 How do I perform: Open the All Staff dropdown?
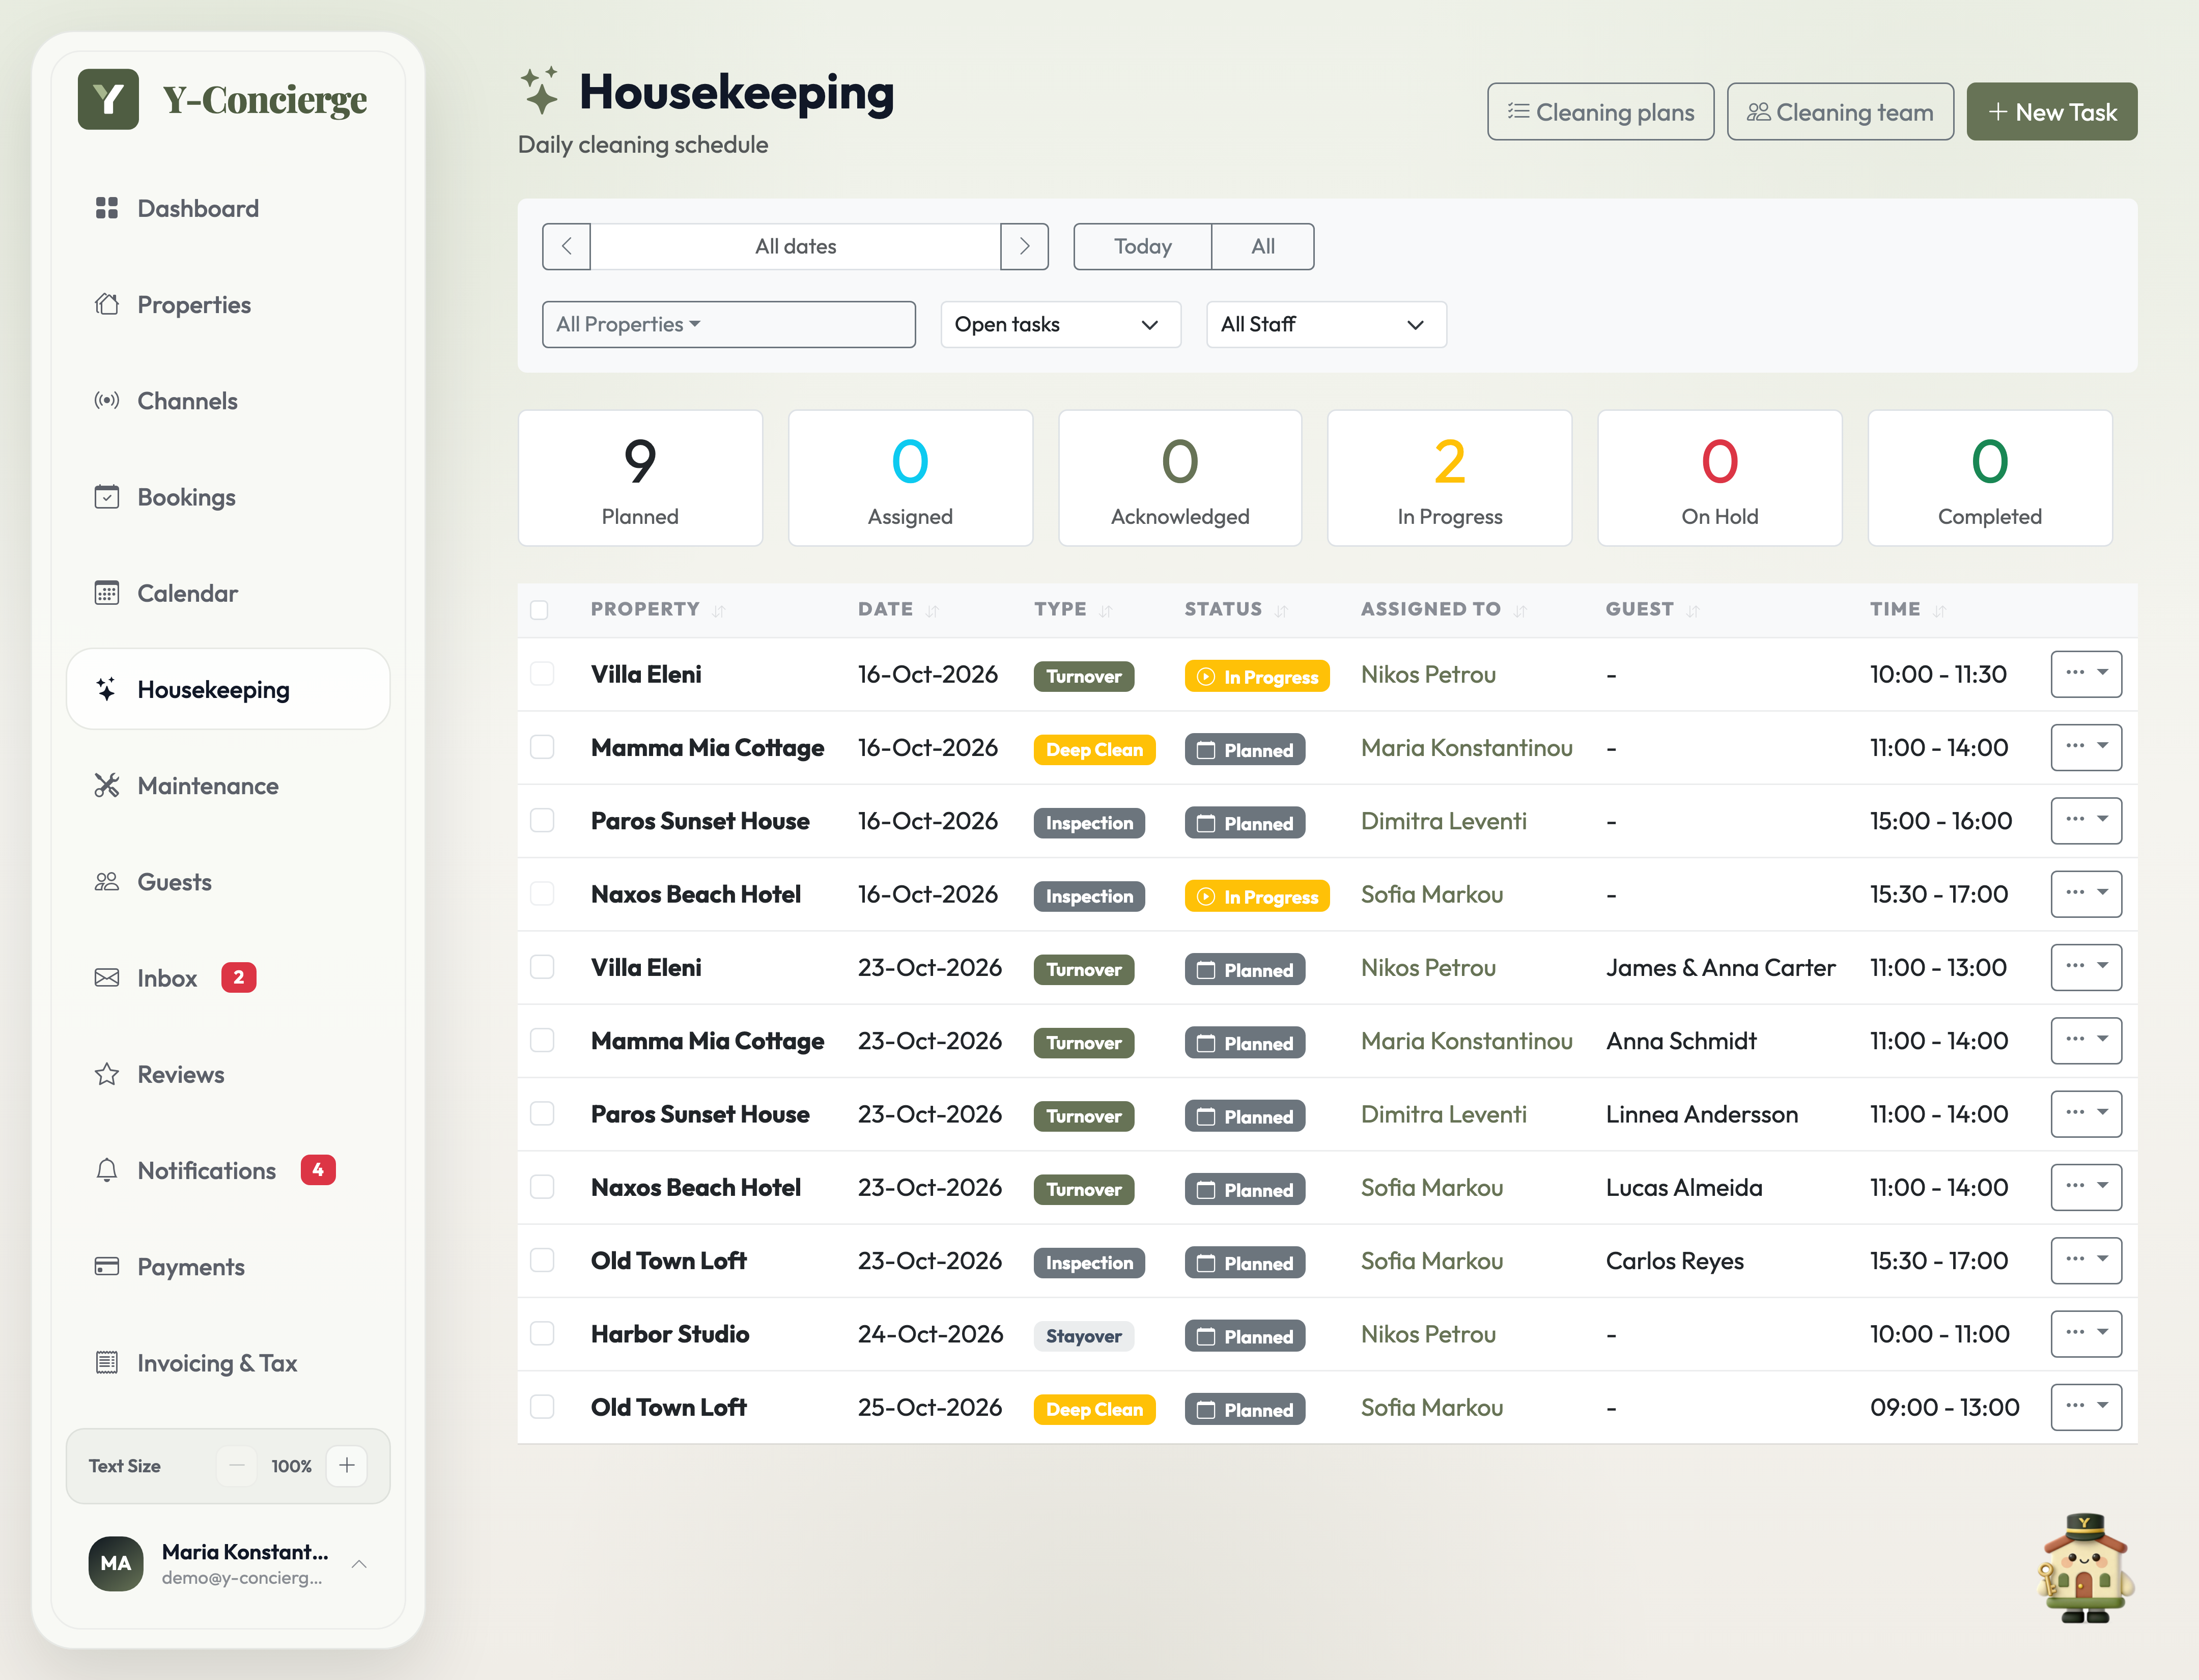pos(1326,324)
